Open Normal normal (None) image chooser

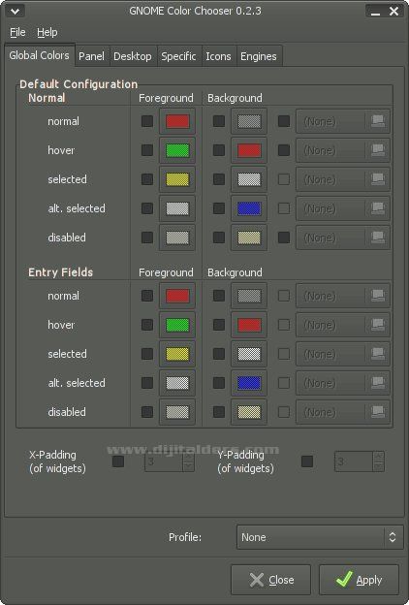(x=343, y=121)
